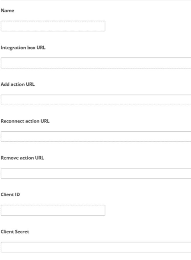Click the "Reconnect action URL" label
The height and width of the screenshot is (260, 191).
[25, 121]
